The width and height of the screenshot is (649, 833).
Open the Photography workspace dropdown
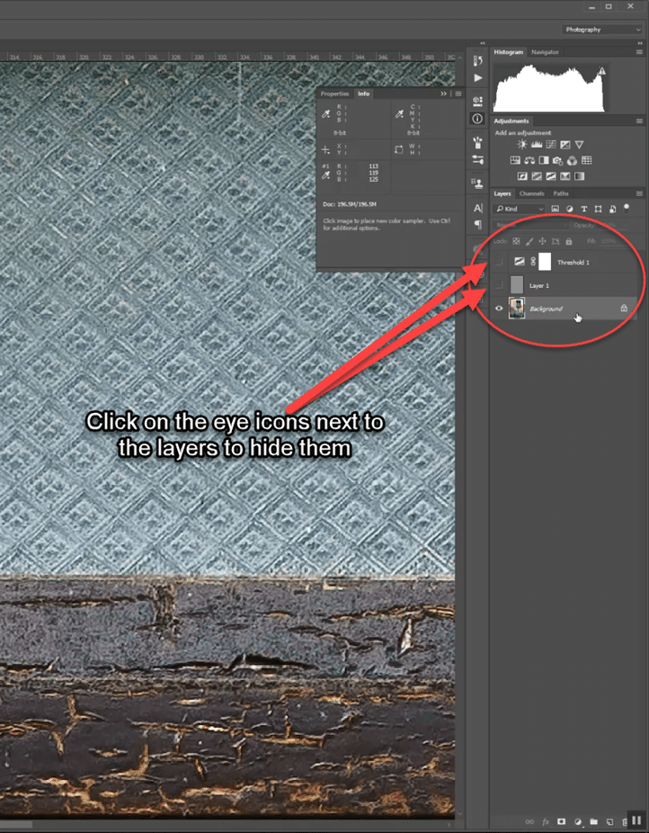pos(602,29)
